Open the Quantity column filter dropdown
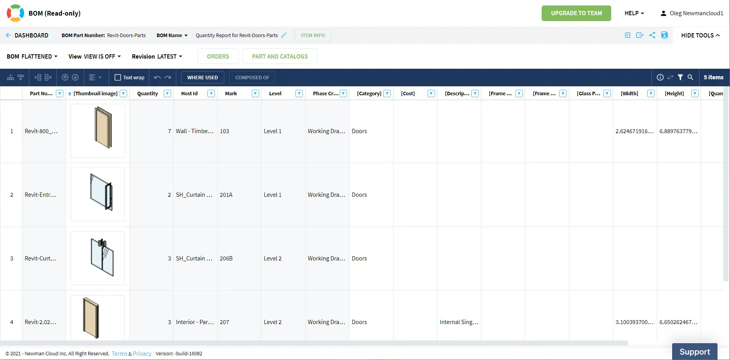Screen dimensions: 730x360 click(167, 93)
